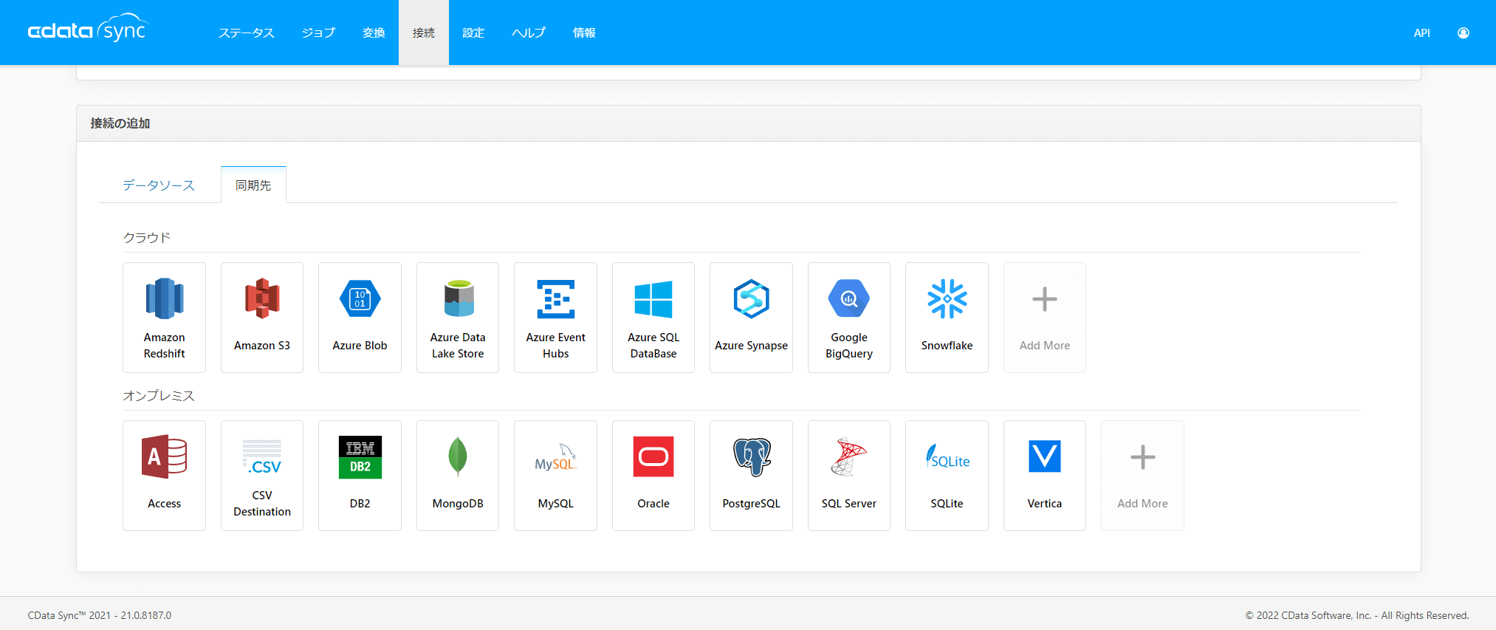The width and height of the screenshot is (1496, 630).
Task: Click Add More in the cloud section
Action: pyautogui.click(x=1045, y=318)
